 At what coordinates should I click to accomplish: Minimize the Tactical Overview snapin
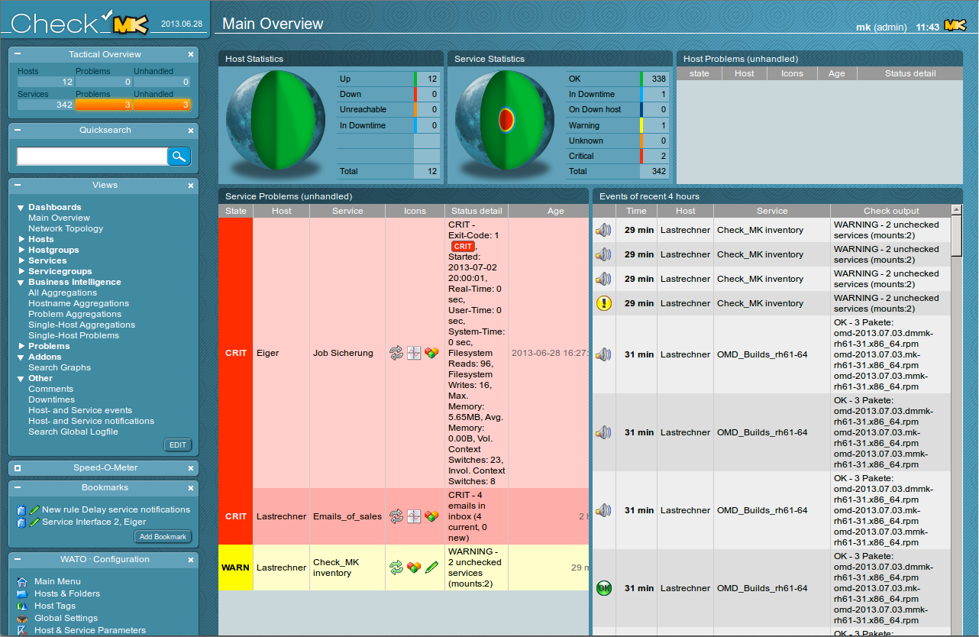18,54
